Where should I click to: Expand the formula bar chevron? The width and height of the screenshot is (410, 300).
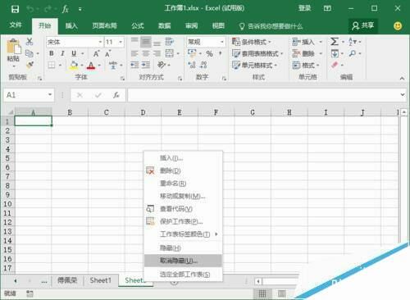pos(403,94)
